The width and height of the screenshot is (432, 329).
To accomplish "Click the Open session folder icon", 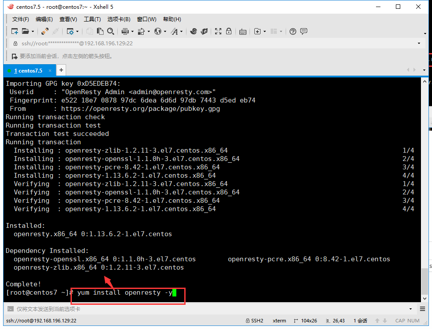I will pos(26,31).
